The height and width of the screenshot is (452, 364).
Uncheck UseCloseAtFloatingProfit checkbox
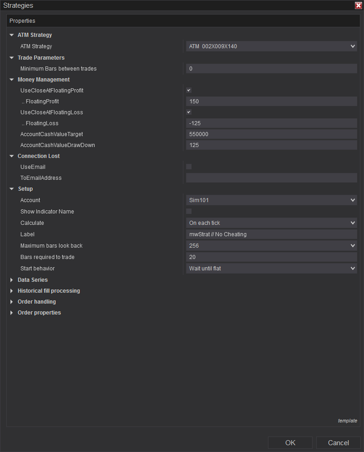(189, 90)
